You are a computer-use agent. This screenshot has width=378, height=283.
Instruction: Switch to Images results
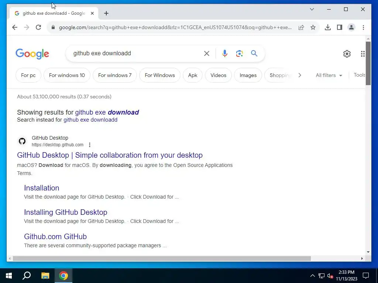click(248, 75)
